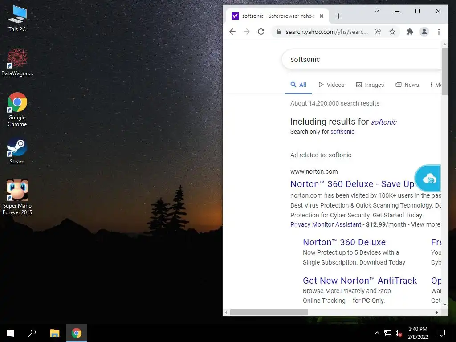
Task: Open This PC desktop icon
Action: [x=17, y=19]
